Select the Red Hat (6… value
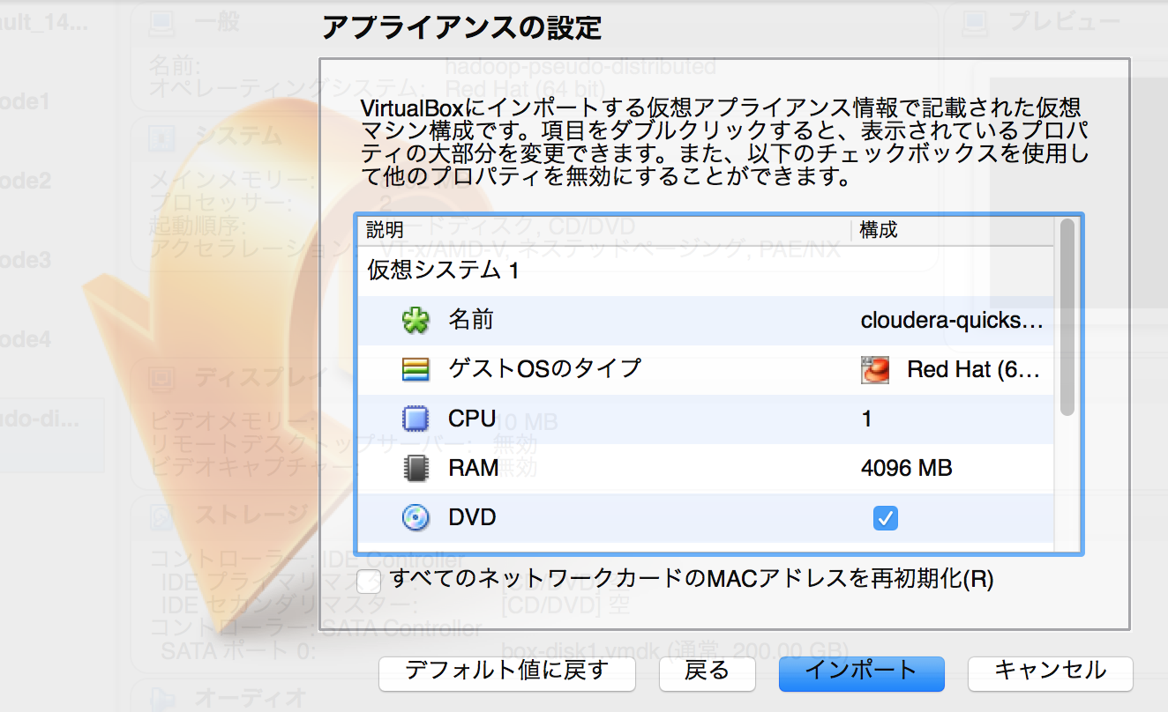Image resolution: width=1168 pixels, height=712 pixels. [974, 370]
